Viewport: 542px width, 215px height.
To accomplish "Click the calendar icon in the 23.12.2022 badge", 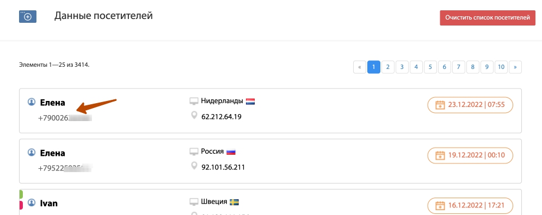I will (440, 105).
